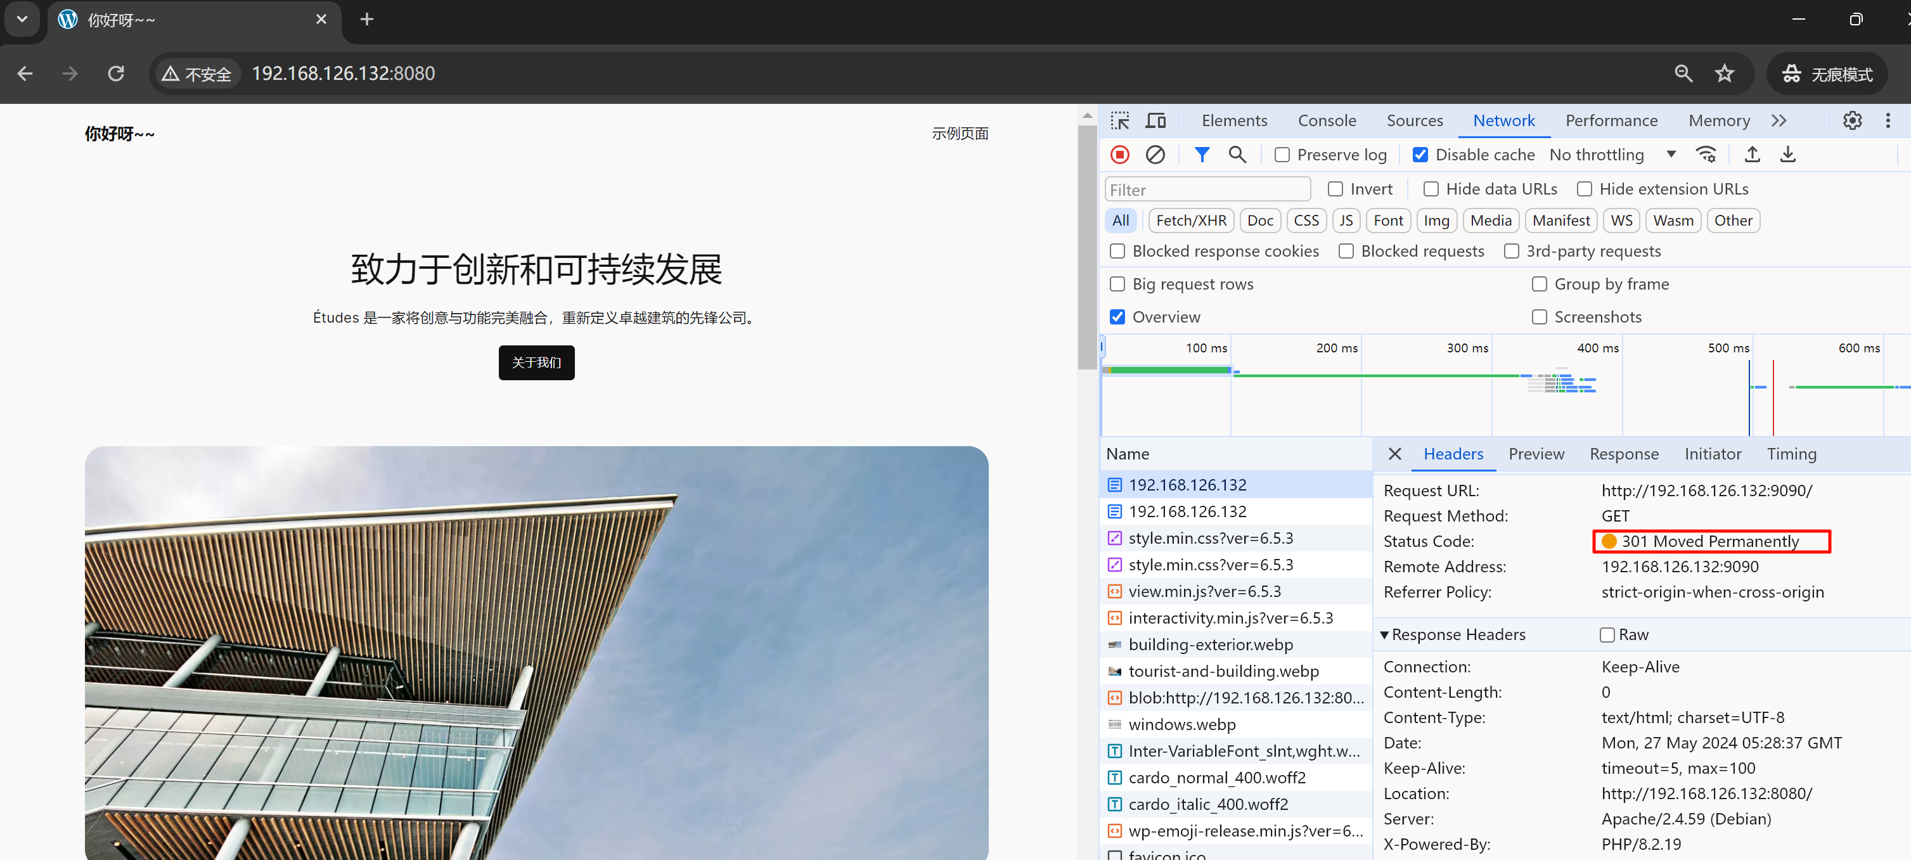The height and width of the screenshot is (860, 1911).
Task: Open the inspect element picker tool
Action: pyautogui.click(x=1119, y=120)
